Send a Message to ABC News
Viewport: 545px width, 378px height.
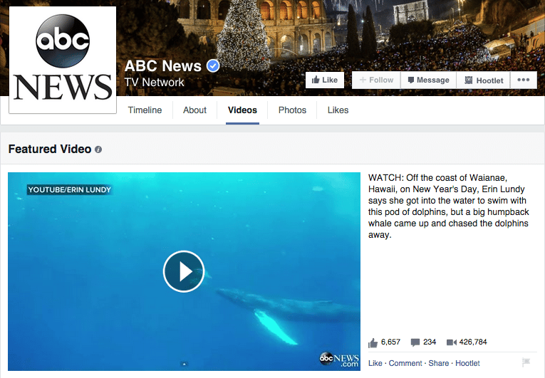click(429, 80)
